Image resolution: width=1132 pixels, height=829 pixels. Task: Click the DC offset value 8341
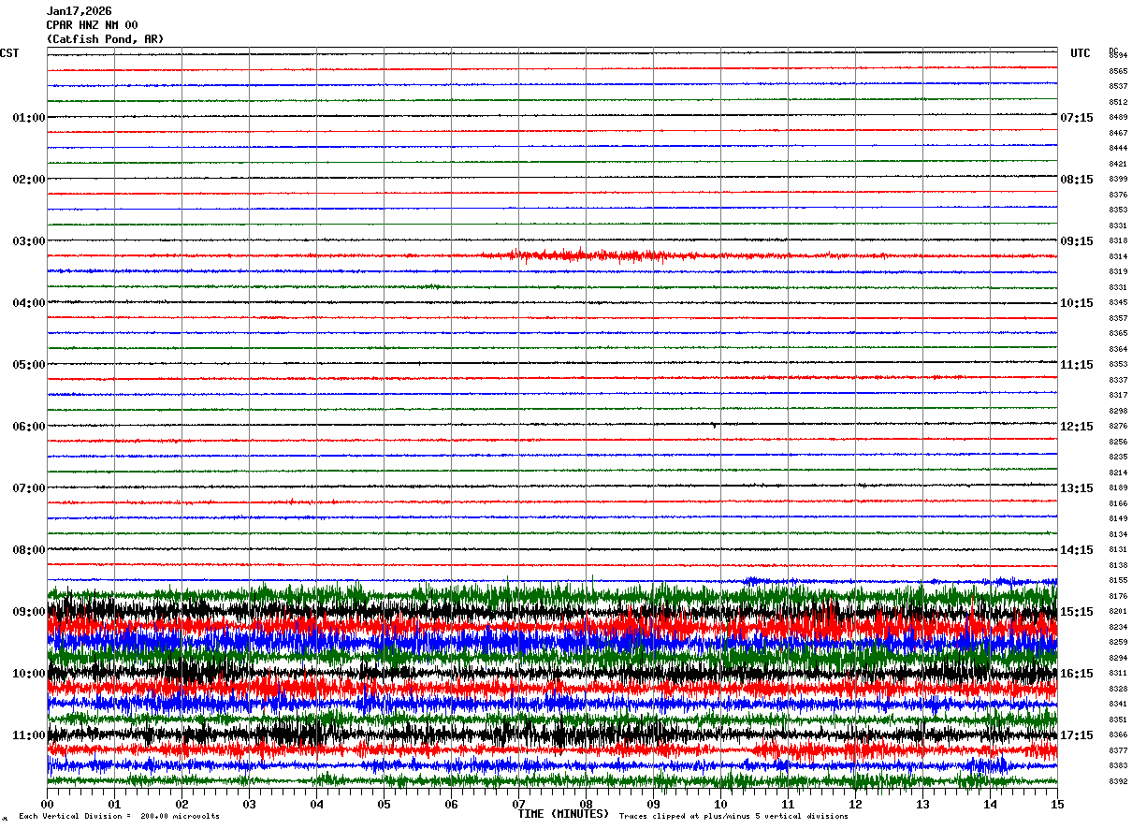click(1118, 704)
